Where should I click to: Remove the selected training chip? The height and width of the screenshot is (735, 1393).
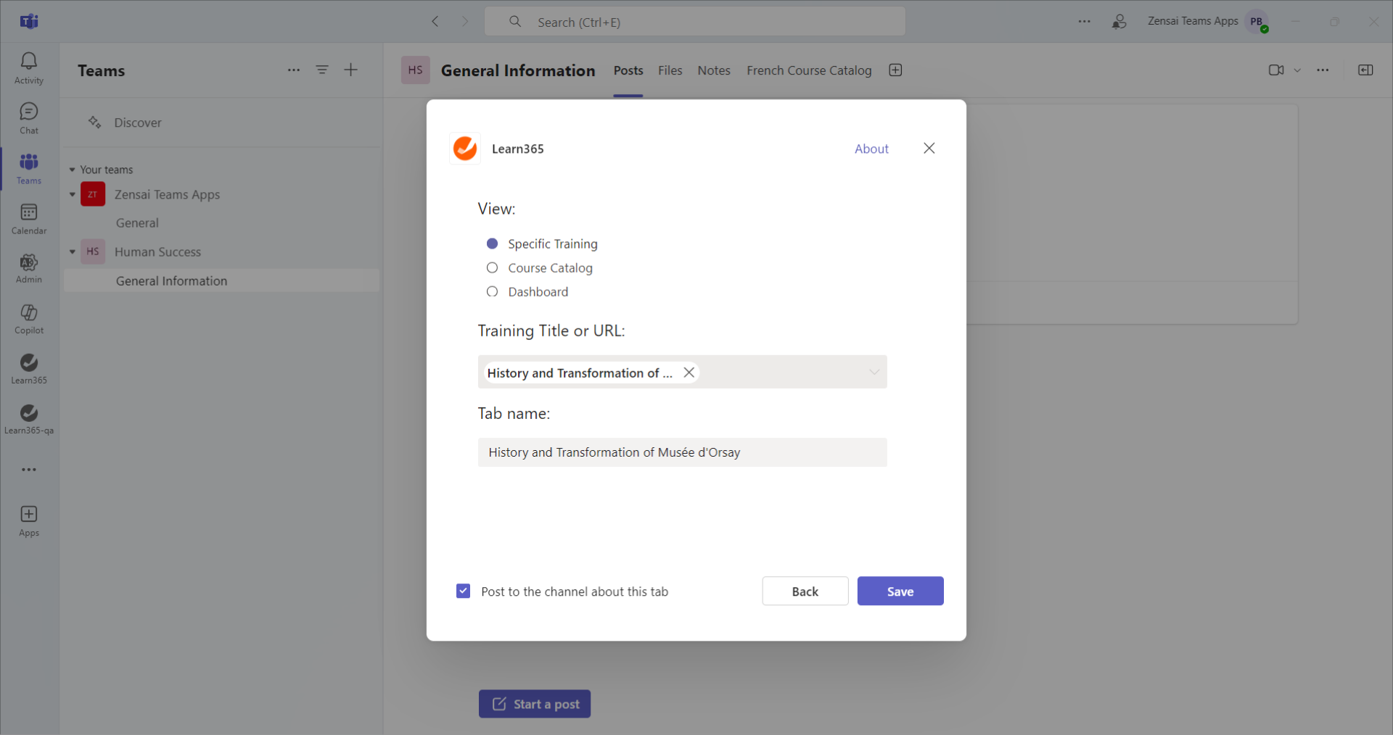(689, 373)
